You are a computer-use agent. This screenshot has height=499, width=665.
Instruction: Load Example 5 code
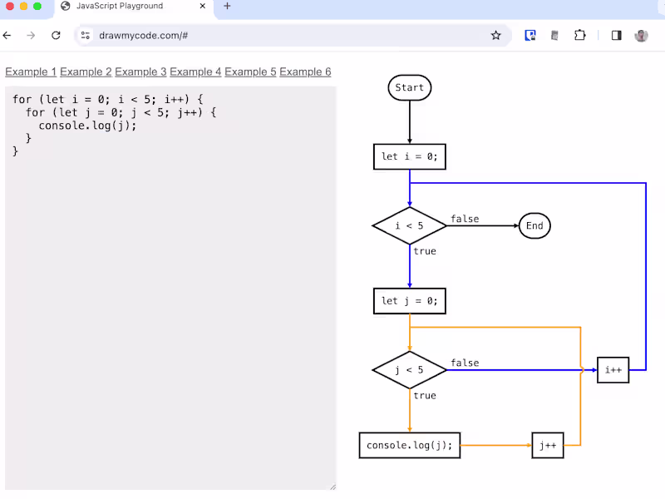pyautogui.click(x=250, y=72)
